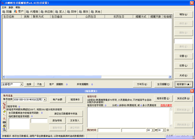The height and width of the screenshot is (139, 195).
Task: Click the 添加号码 button
Action: pyautogui.click(x=57, y=121)
